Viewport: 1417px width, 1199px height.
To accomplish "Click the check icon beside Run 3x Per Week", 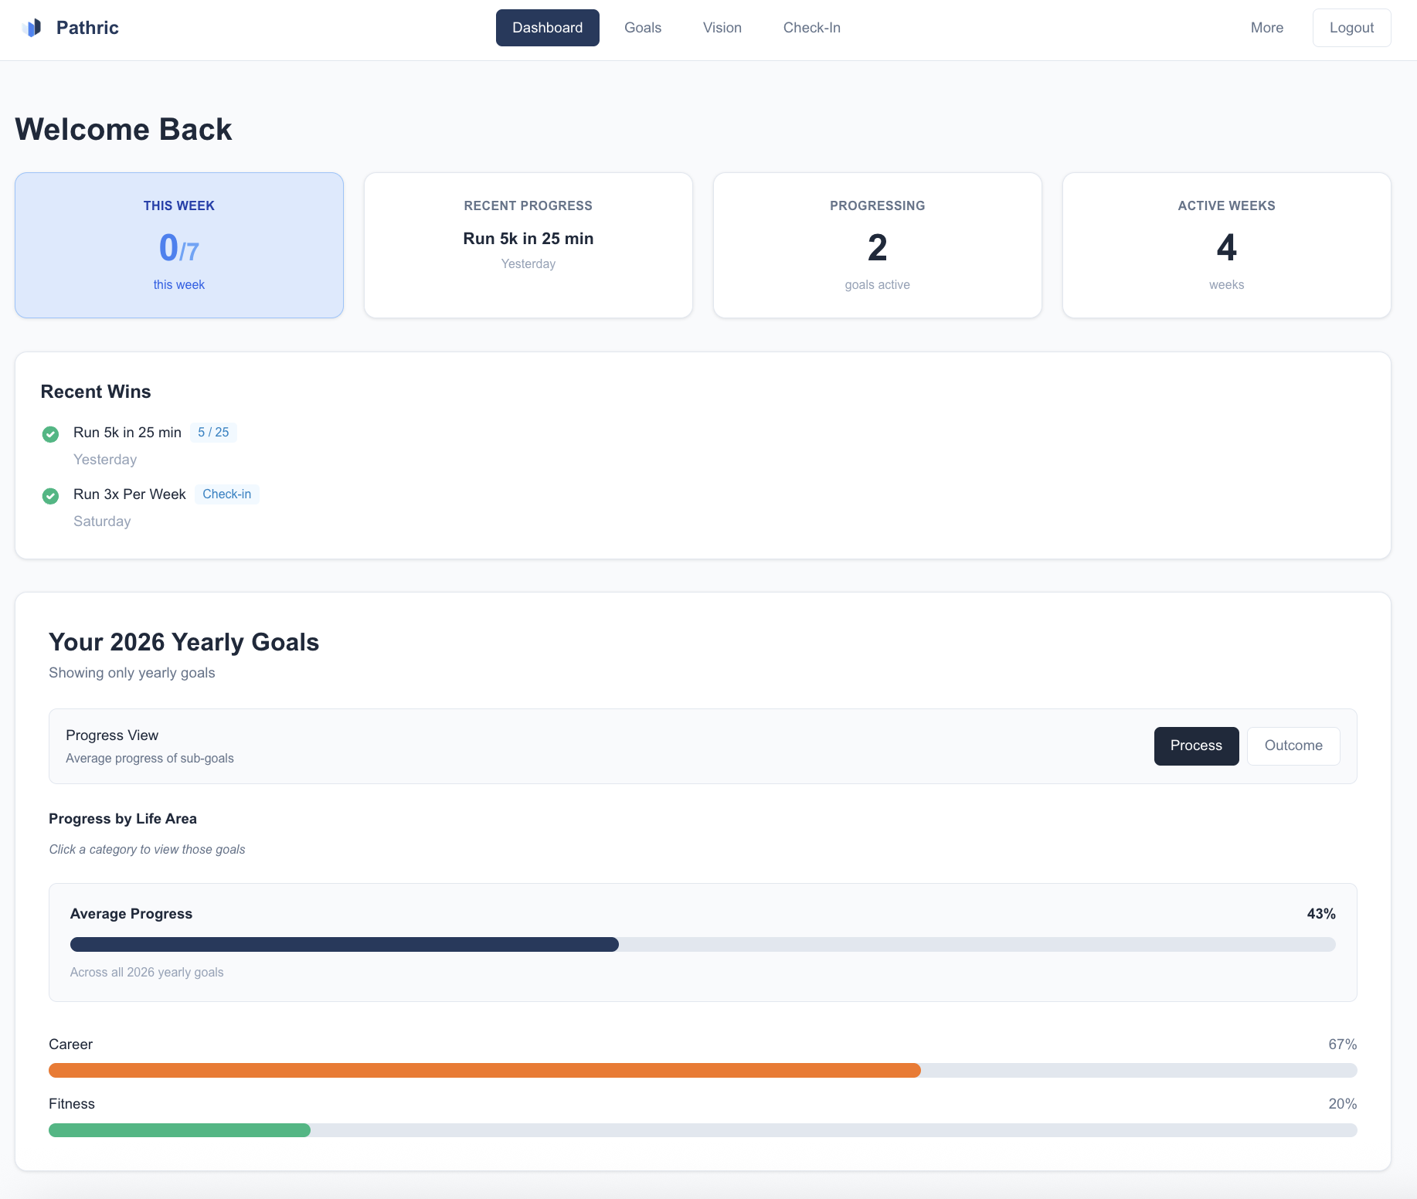I will click(x=50, y=496).
